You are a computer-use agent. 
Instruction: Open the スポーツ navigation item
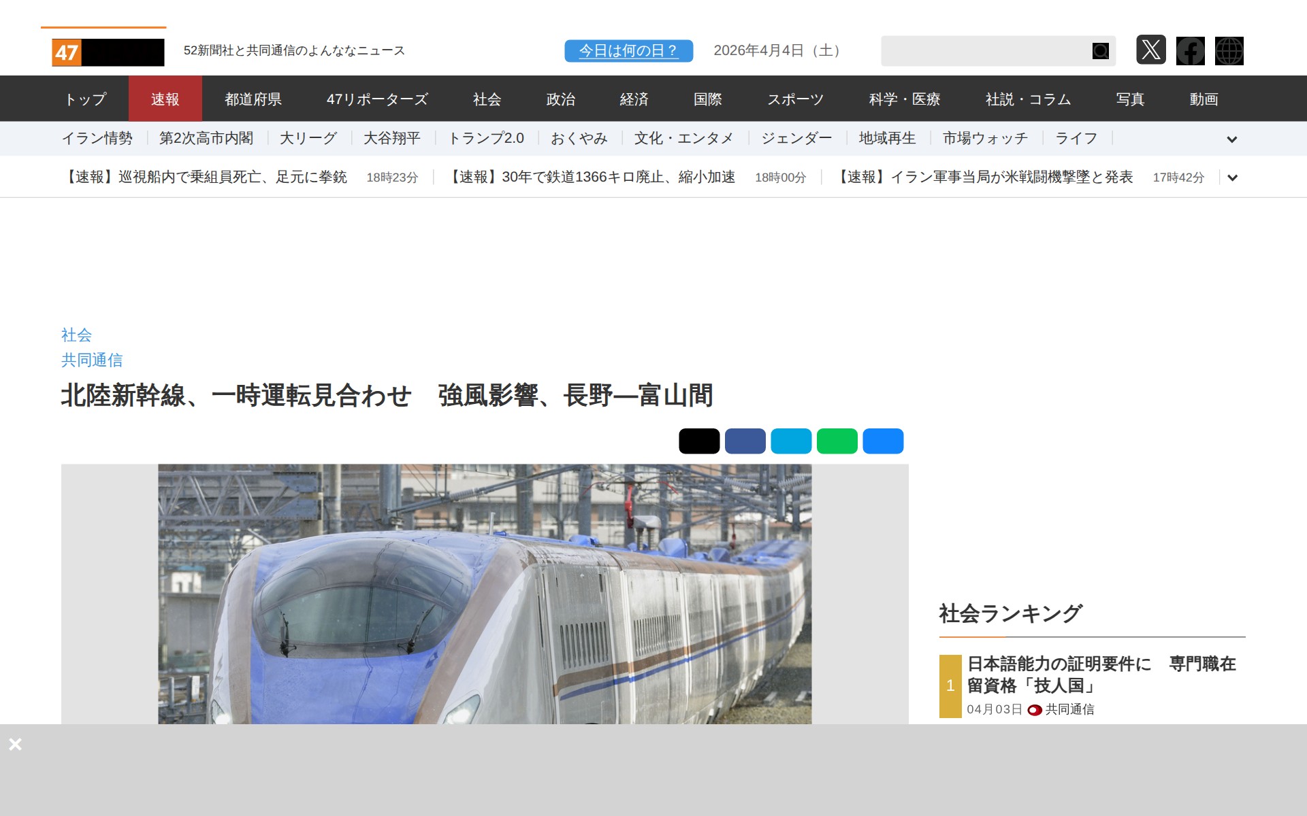(795, 99)
